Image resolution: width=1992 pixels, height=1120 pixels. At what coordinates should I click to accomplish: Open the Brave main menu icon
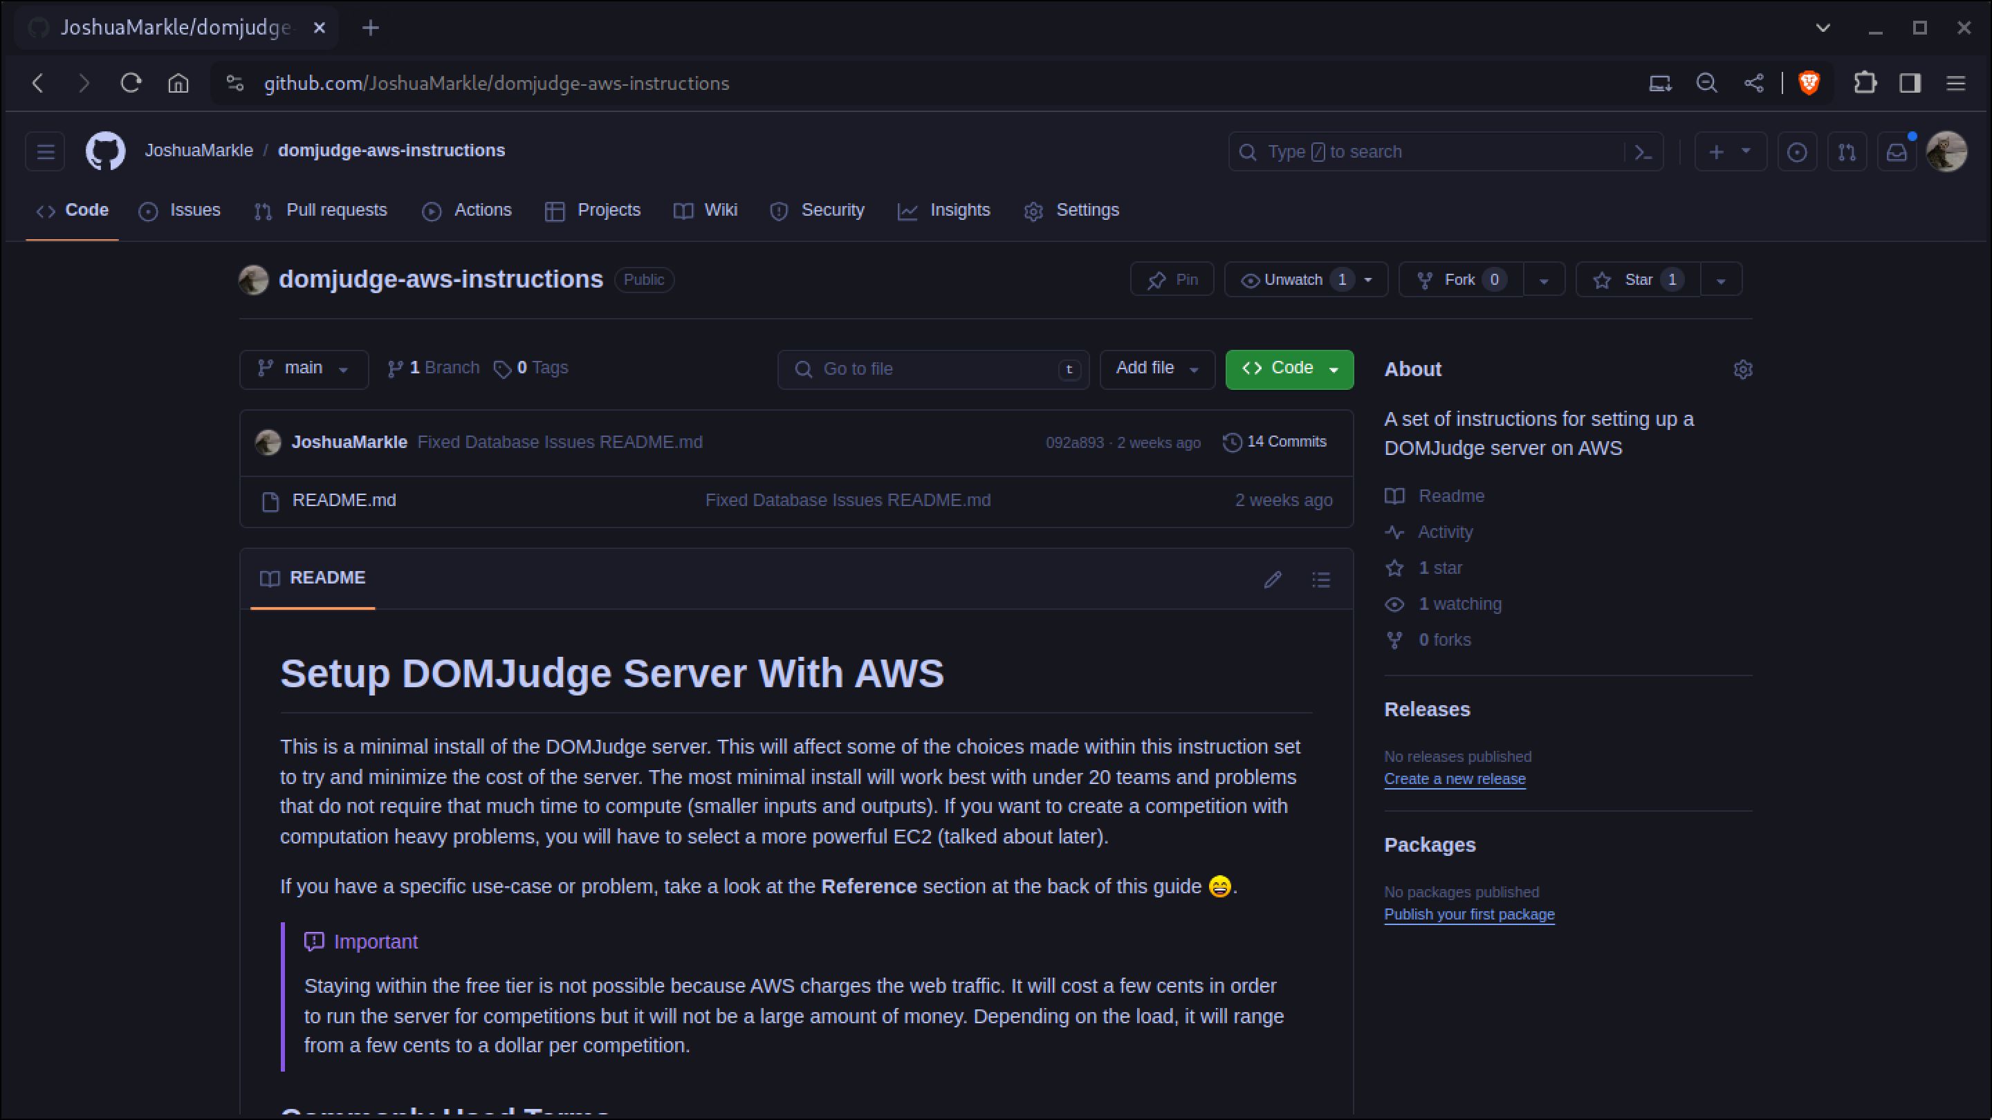1955,83
